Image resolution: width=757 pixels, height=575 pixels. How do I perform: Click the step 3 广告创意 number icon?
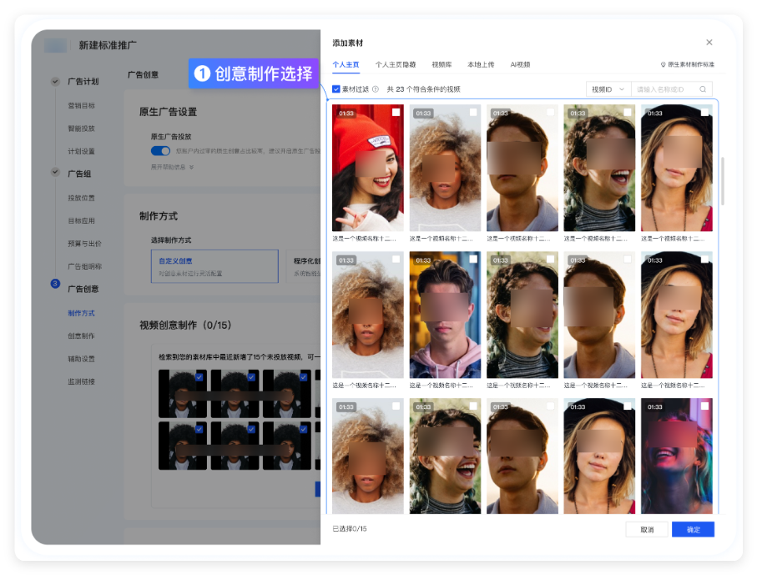click(x=55, y=285)
